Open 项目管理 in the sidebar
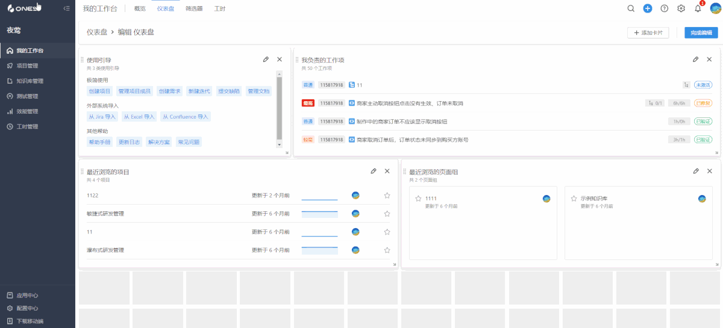Screen dimensions: 723x328 pos(27,66)
